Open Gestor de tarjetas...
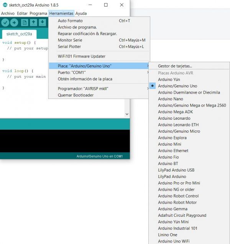This screenshot has width=230, height=244. point(189,66)
